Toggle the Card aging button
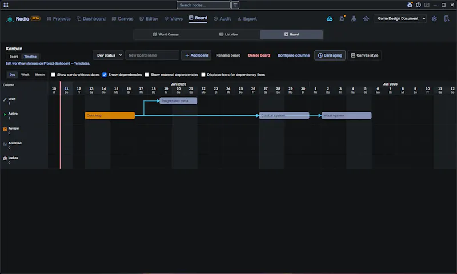Viewport: 457px width, 274px height. (330, 55)
